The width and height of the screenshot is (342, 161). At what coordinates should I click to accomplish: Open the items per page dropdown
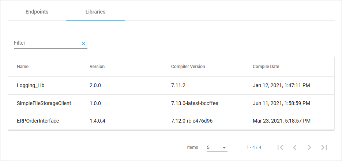[217, 147]
